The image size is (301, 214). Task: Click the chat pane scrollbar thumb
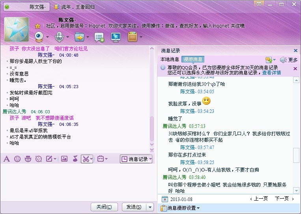[x=152, y=129]
